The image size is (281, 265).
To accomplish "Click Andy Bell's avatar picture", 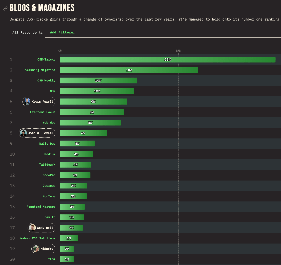I will point(33,228).
